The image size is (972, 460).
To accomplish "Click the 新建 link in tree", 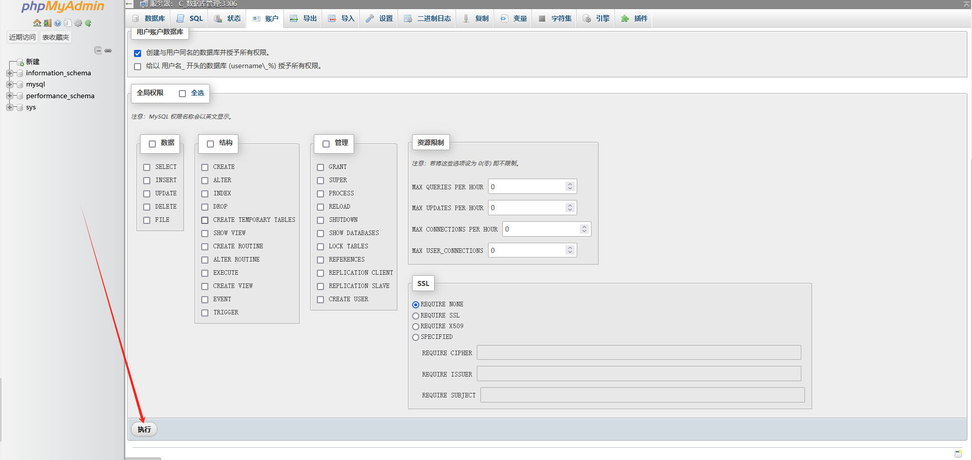I will tap(33, 62).
